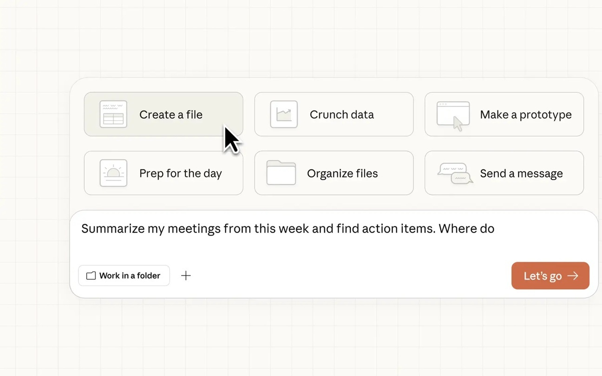
Task: Click the chat bubbles icon on Send a message
Action: tap(455, 173)
